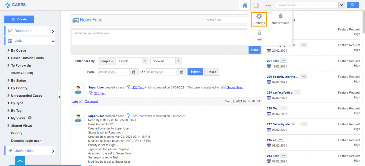This screenshot has width=365, height=166.
Task: Open the reports bar chart icon
Action: click(256, 5)
